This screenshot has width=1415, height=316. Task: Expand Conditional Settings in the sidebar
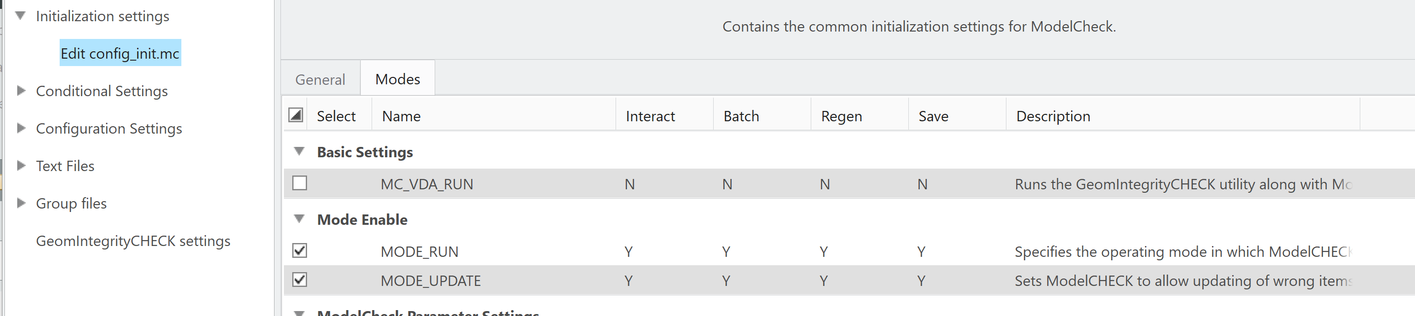[21, 91]
